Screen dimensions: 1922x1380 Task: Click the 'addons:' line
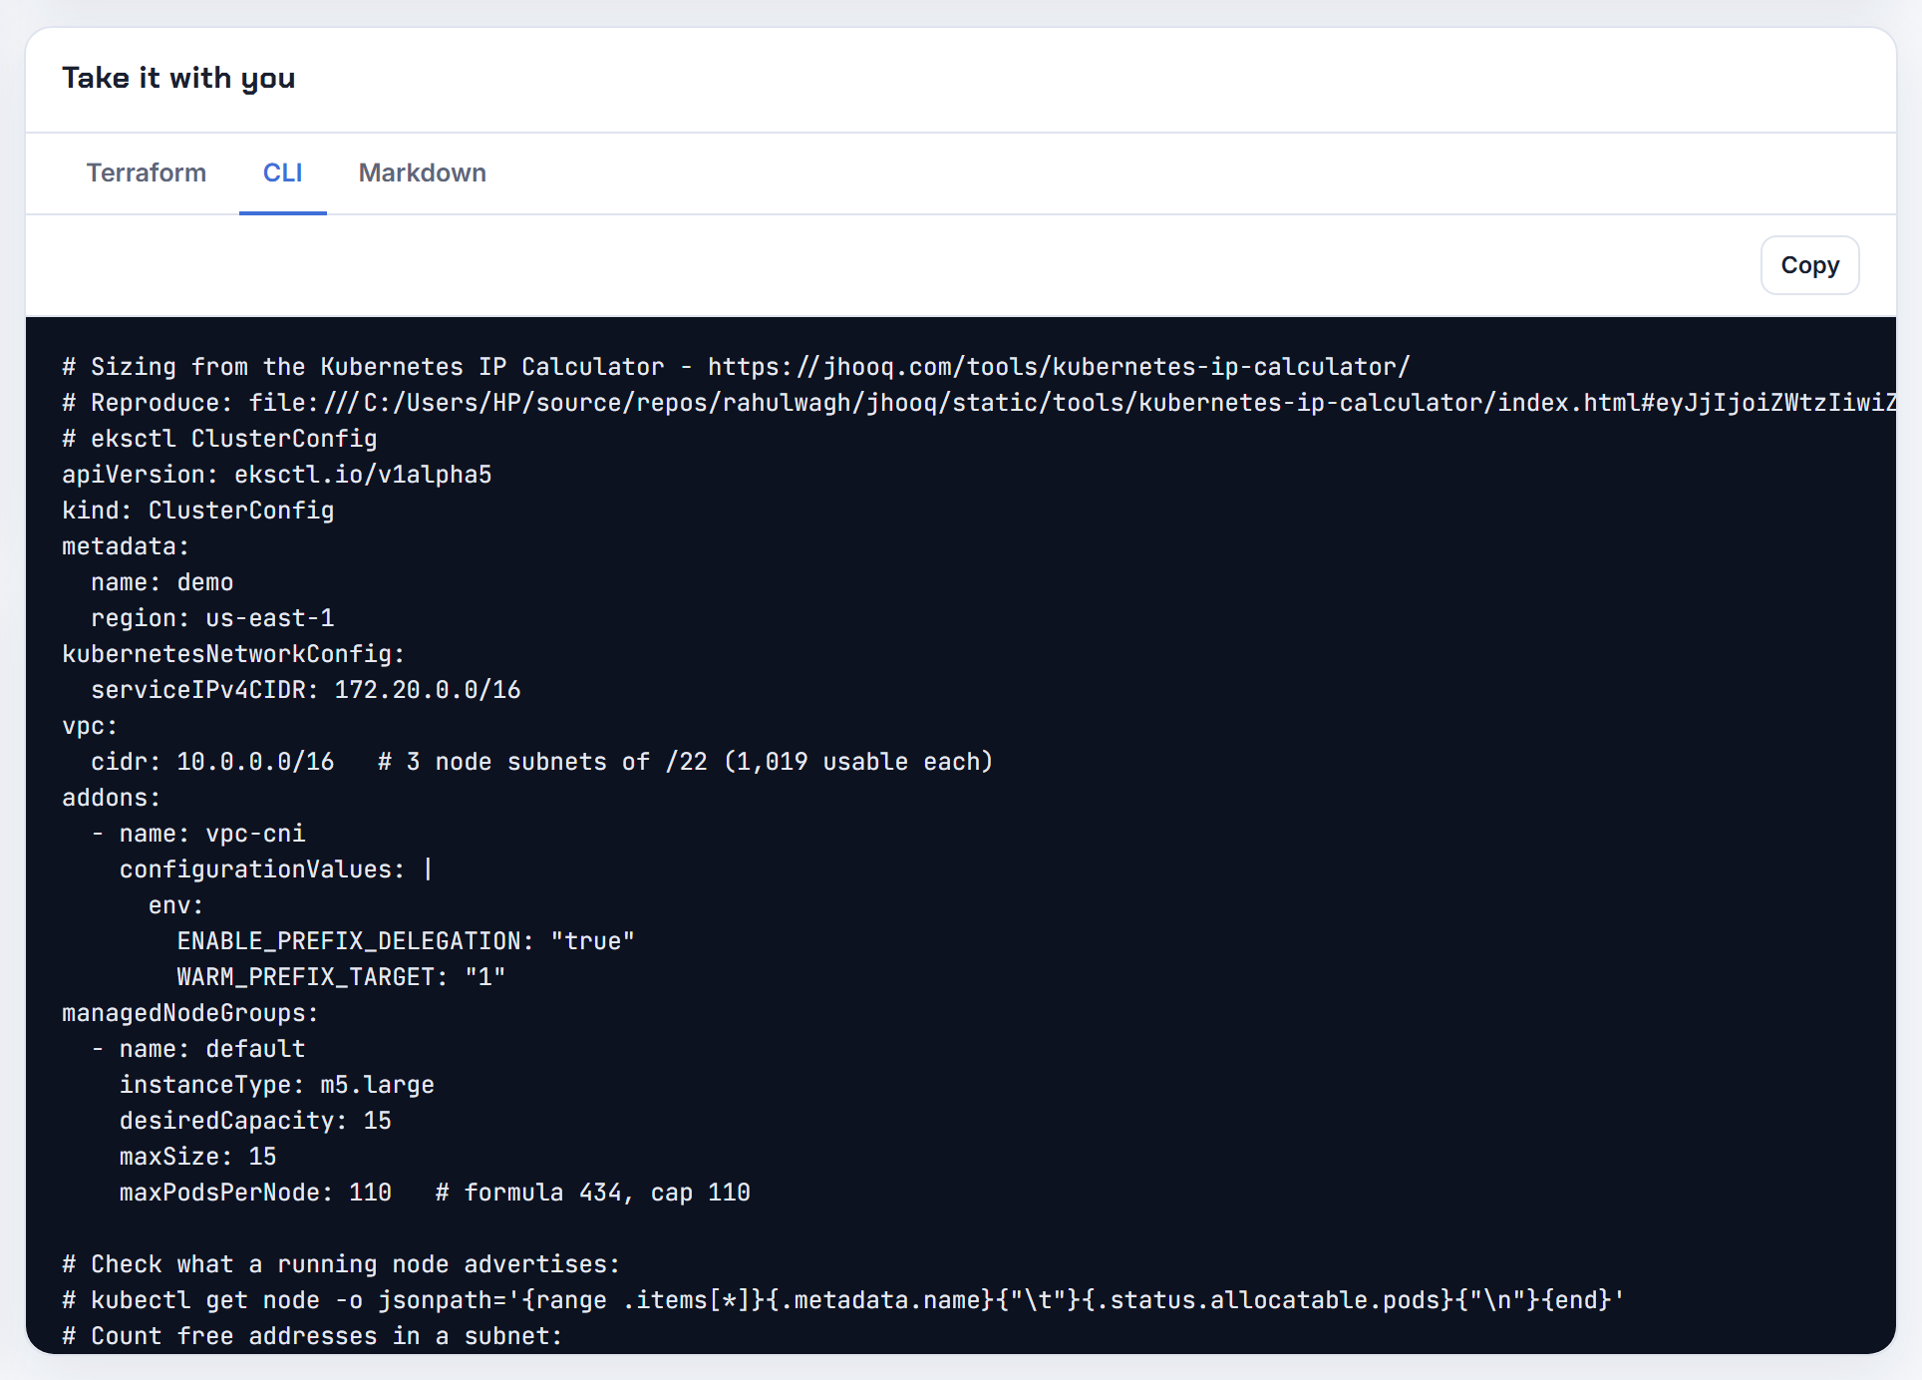click(112, 798)
